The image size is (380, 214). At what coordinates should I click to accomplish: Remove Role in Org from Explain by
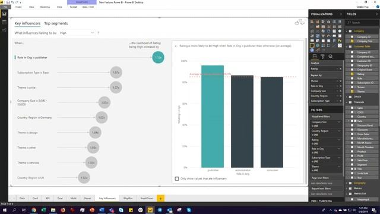pyautogui.click(x=340, y=86)
